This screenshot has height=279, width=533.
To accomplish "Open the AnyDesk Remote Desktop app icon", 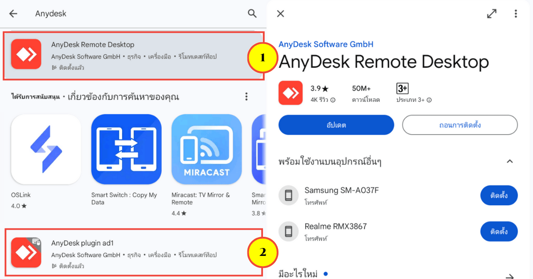I will (26, 55).
